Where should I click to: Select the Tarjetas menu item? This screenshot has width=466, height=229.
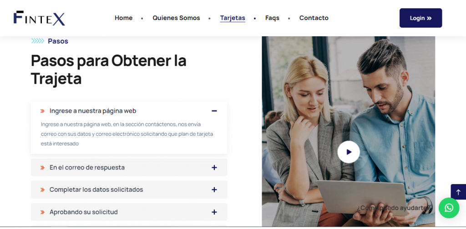pyautogui.click(x=233, y=18)
